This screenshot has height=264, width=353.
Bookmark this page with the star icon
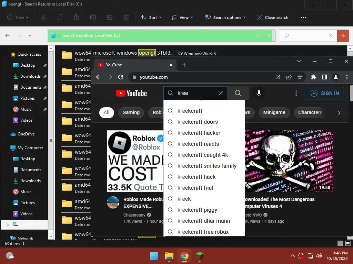point(300,77)
